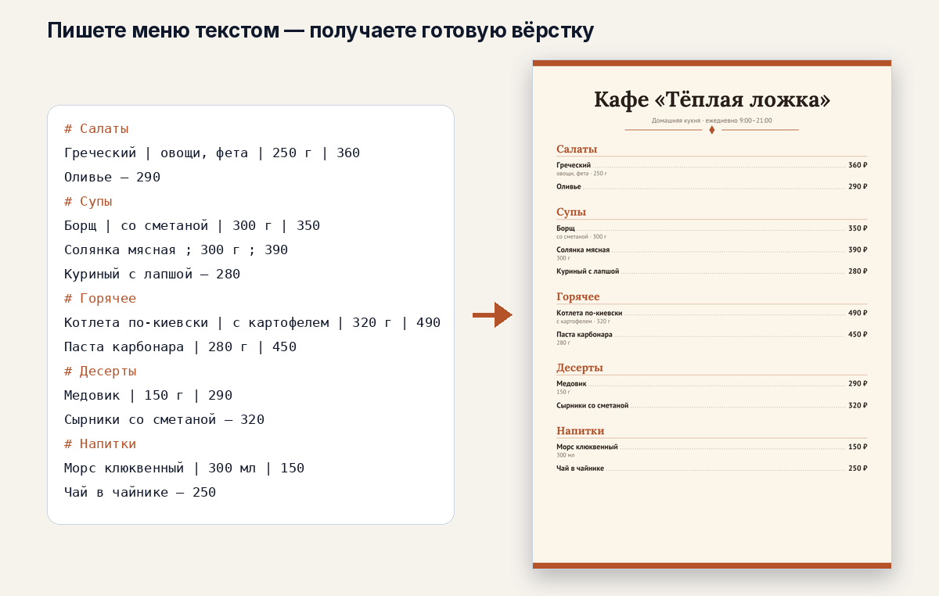
Task: Click the "Оливье" dish name in the menu preview
Action: pyautogui.click(x=569, y=186)
